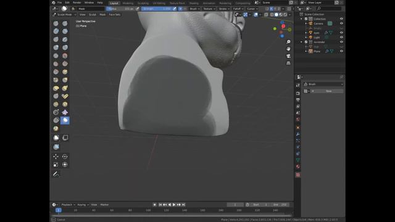The width and height of the screenshot is (395, 222).
Task: Hide the Plane object in outliner
Action: (x=341, y=51)
